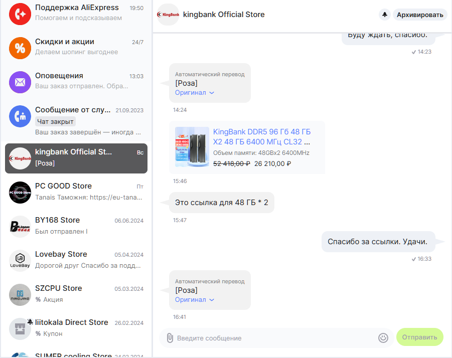Click the Чат закрыт label badge
Image resolution: width=452 pixels, height=358 pixels.
click(x=55, y=121)
